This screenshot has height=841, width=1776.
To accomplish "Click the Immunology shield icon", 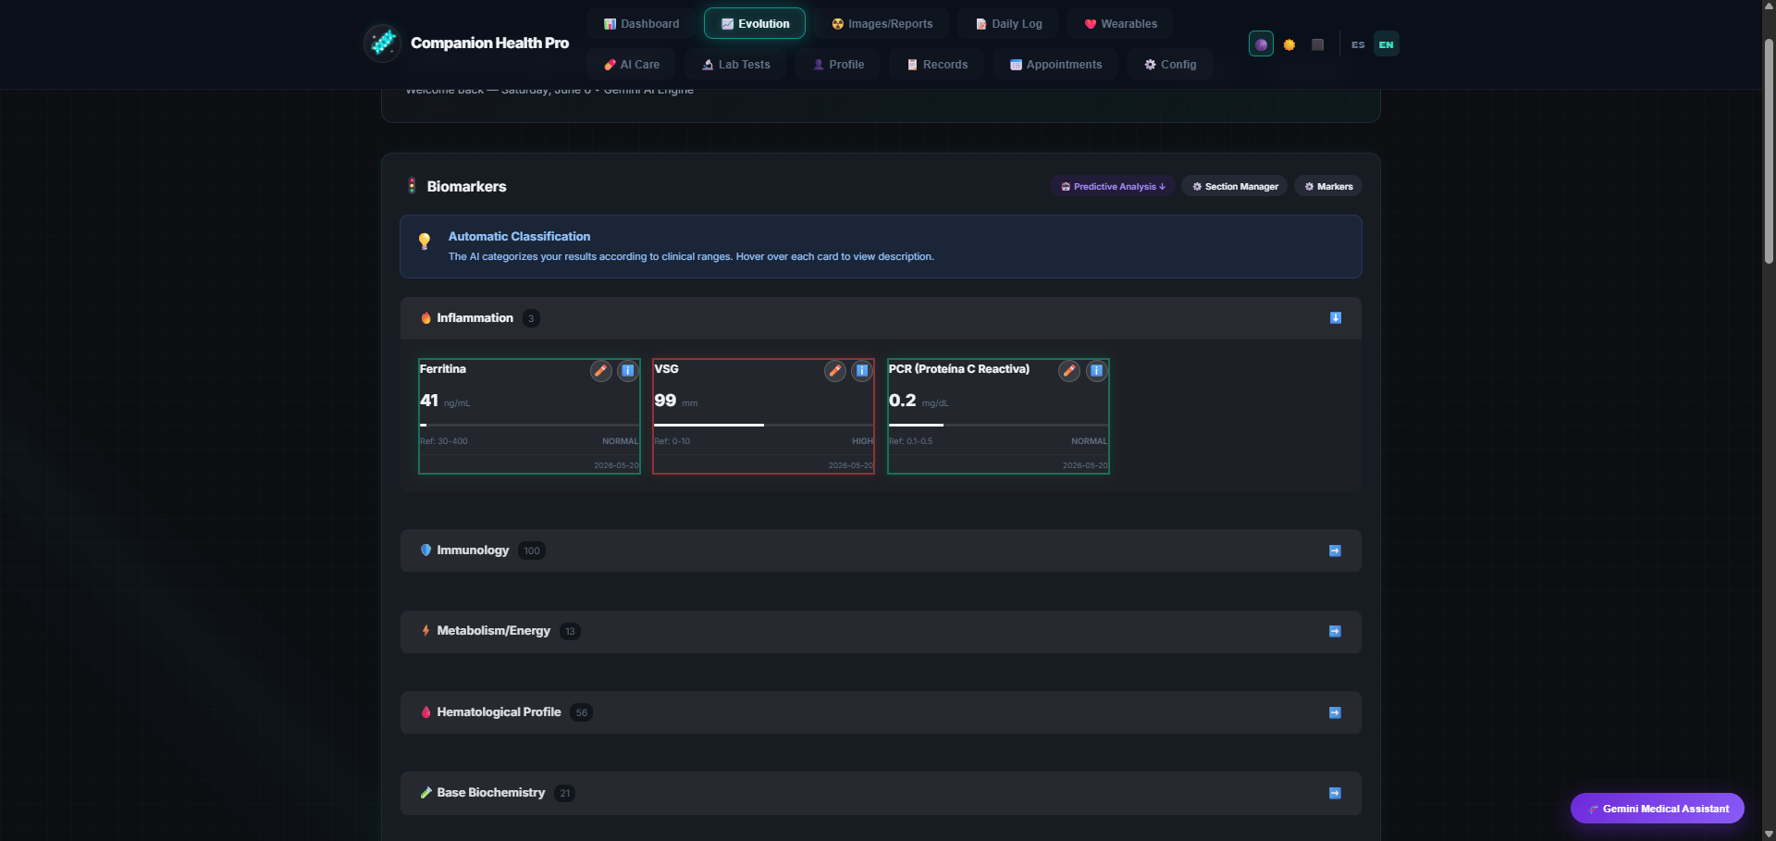I will pyautogui.click(x=425, y=550).
